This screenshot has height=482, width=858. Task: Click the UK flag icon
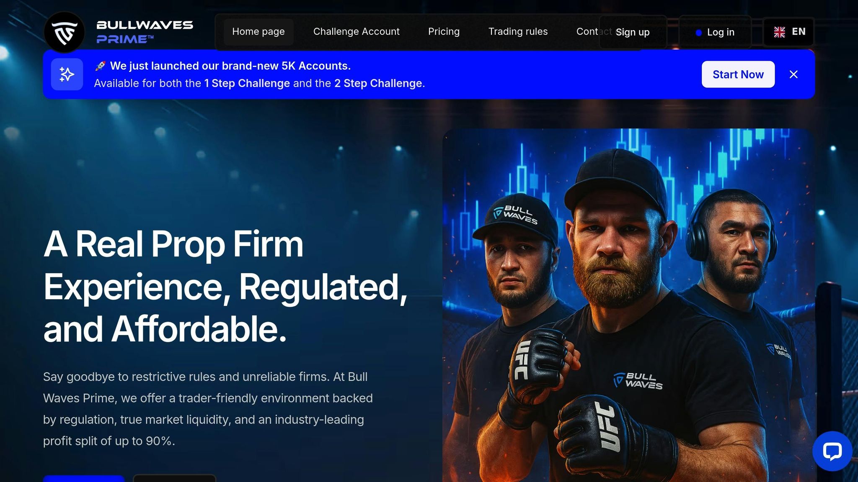(x=779, y=32)
